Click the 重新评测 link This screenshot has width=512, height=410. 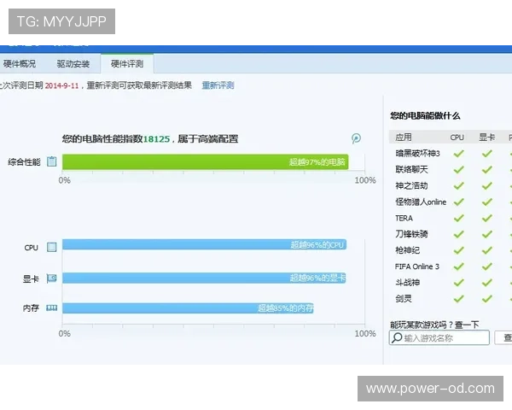[x=218, y=85]
